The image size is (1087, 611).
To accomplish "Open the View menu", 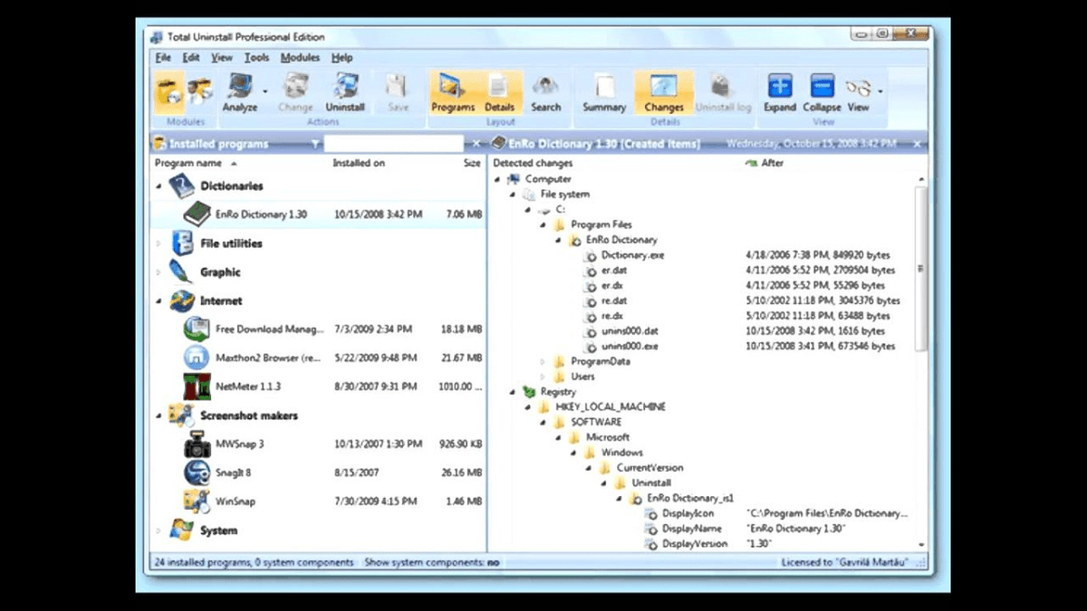I will (222, 57).
